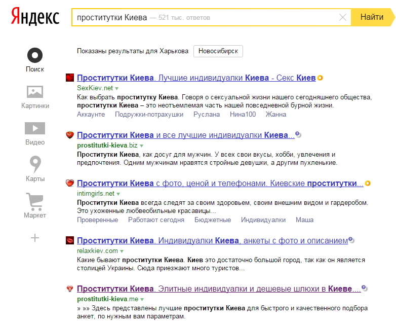Clear the search query with the X

click(x=343, y=17)
